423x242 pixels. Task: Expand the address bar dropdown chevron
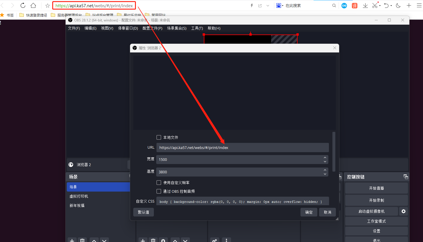tap(268, 6)
